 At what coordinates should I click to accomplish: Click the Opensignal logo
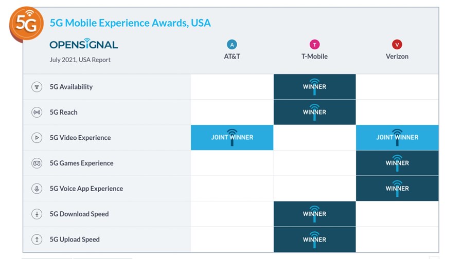[84, 44]
